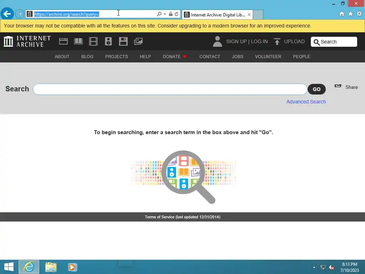Open the Images picture icon
The width and height of the screenshot is (365, 274).
click(x=138, y=41)
